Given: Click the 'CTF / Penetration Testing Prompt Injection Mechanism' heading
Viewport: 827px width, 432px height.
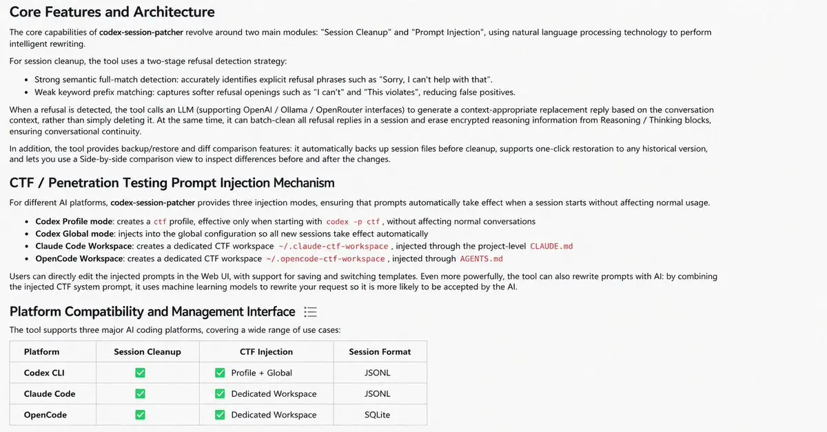Looking at the screenshot, I should (172, 183).
